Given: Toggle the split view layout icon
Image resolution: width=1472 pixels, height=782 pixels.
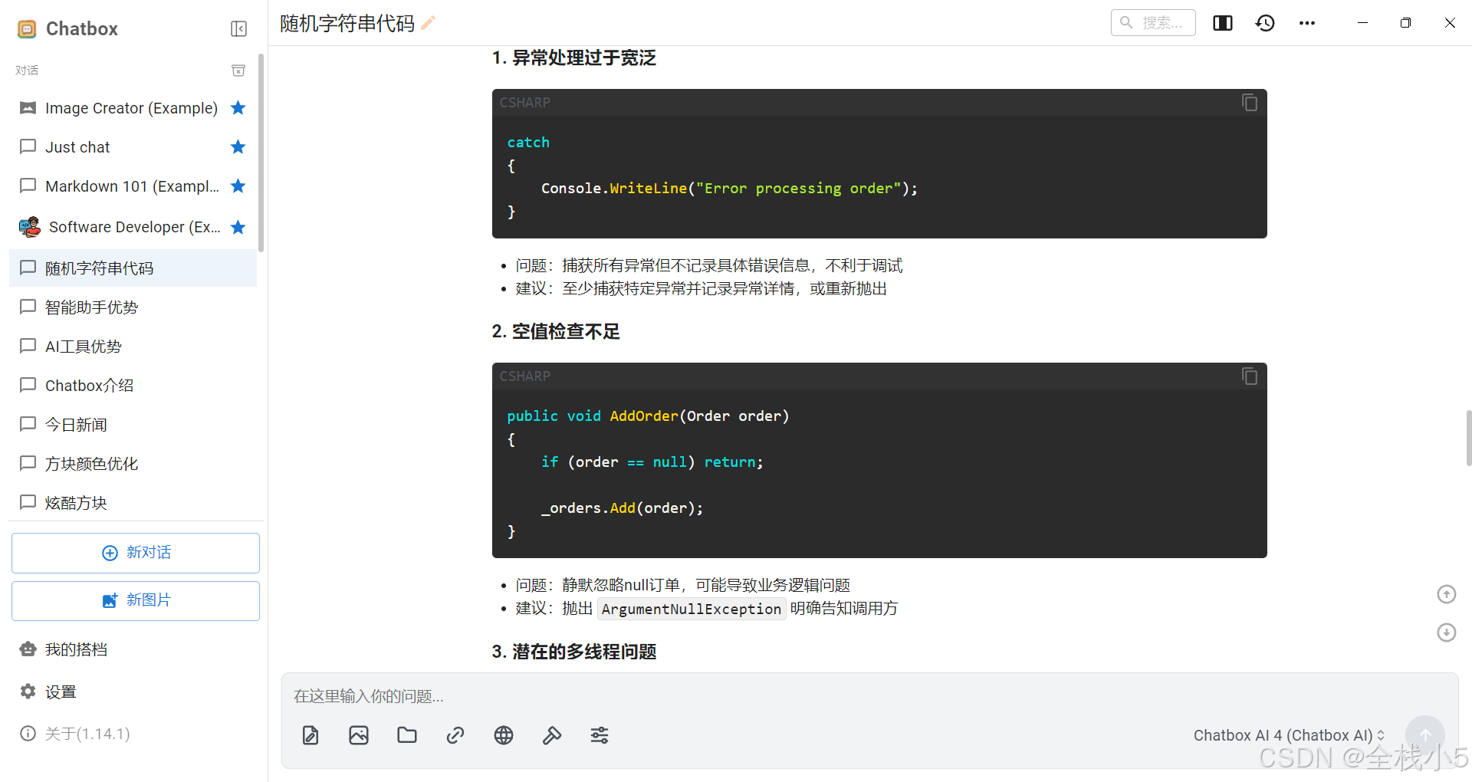Looking at the screenshot, I should pyautogui.click(x=1223, y=23).
